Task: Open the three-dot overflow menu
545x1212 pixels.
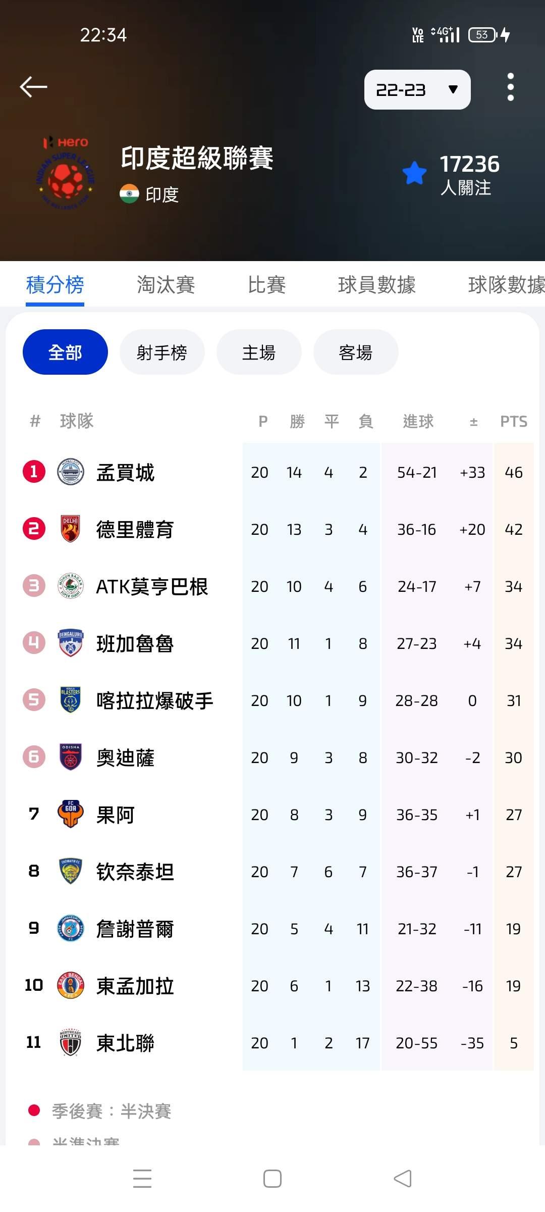Action: (510, 87)
